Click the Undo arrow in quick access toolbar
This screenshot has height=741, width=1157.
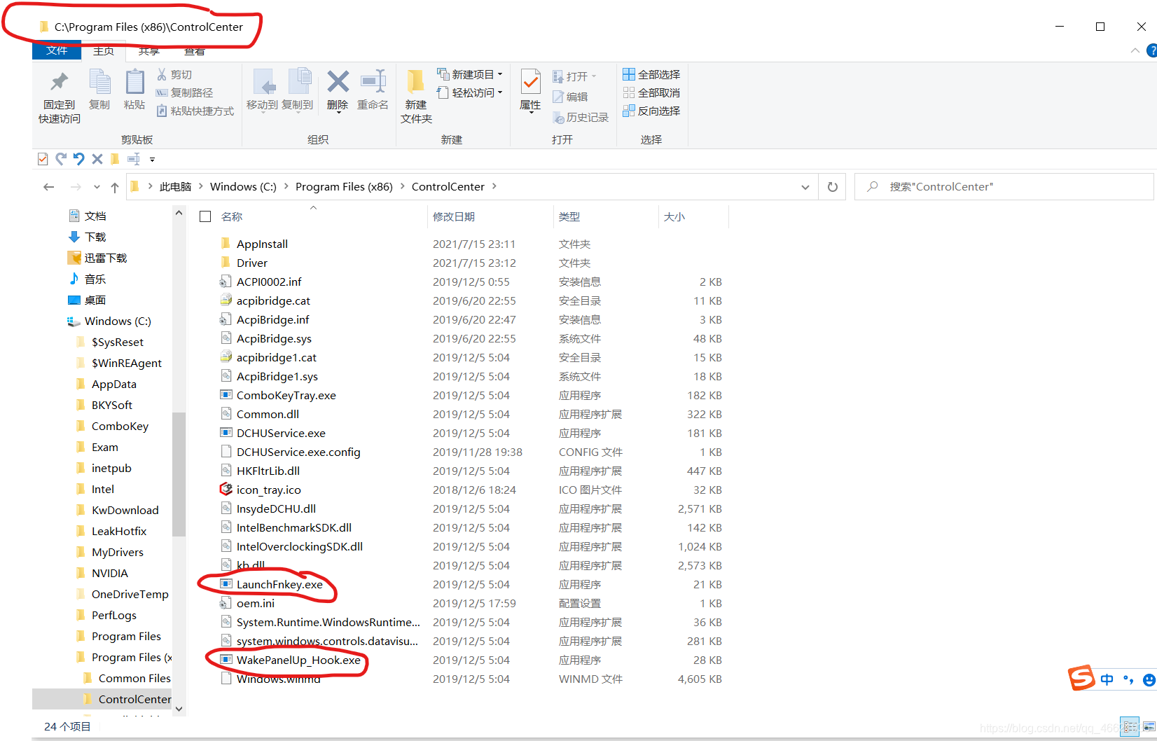[x=79, y=159]
